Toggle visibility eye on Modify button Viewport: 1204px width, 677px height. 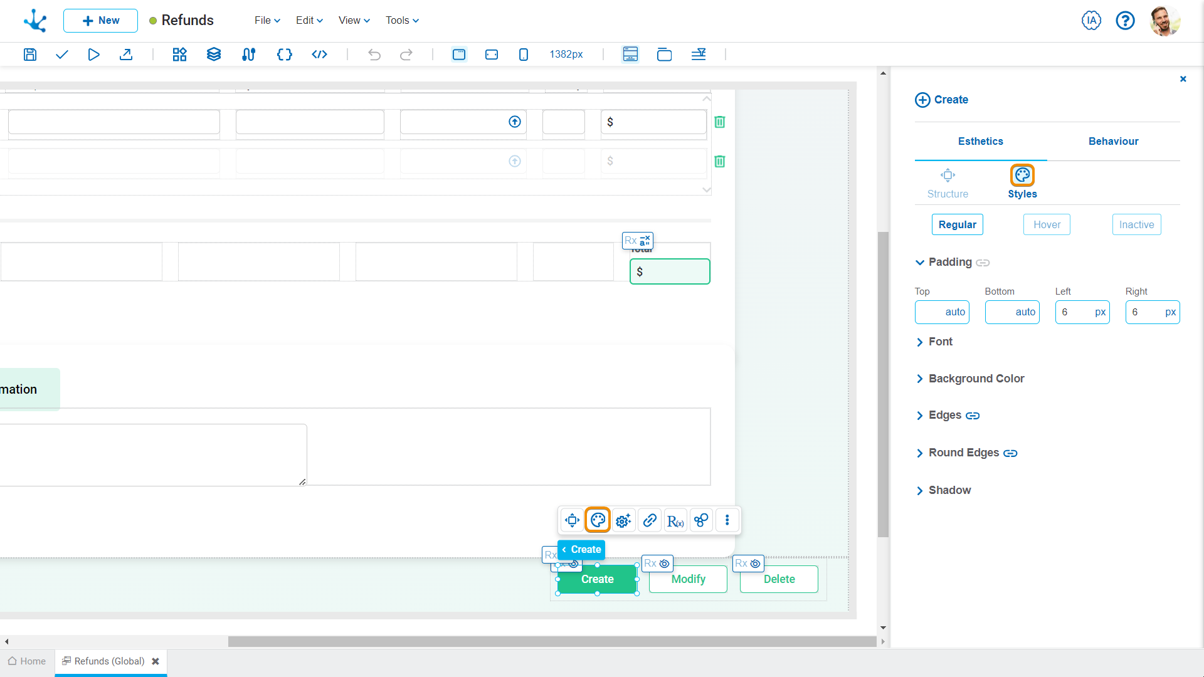click(x=664, y=564)
